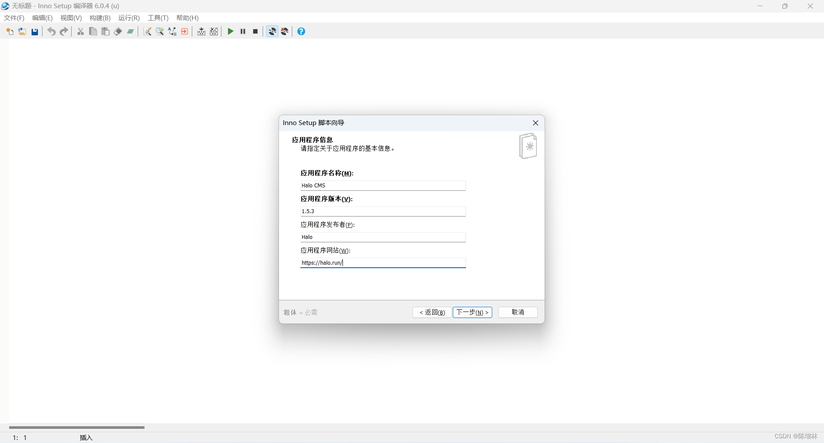This screenshot has width=824, height=443.
Task: Open the 编辑(E) menu
Action: pos(42,18)
